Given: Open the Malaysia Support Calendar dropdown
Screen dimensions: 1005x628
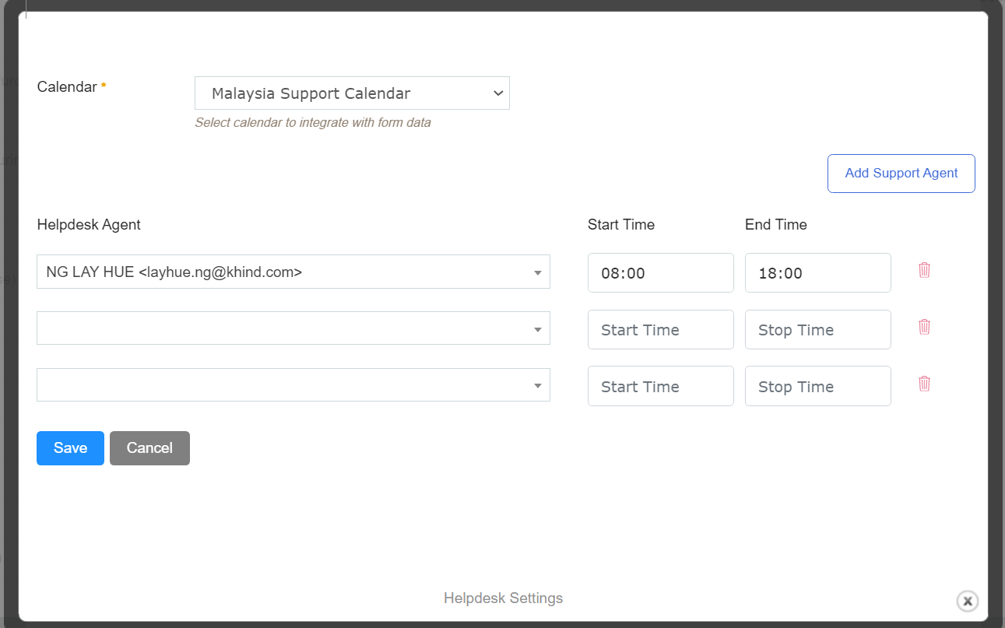Looking at the screenshot, I should pyautogui.click(x=352, y=93).
